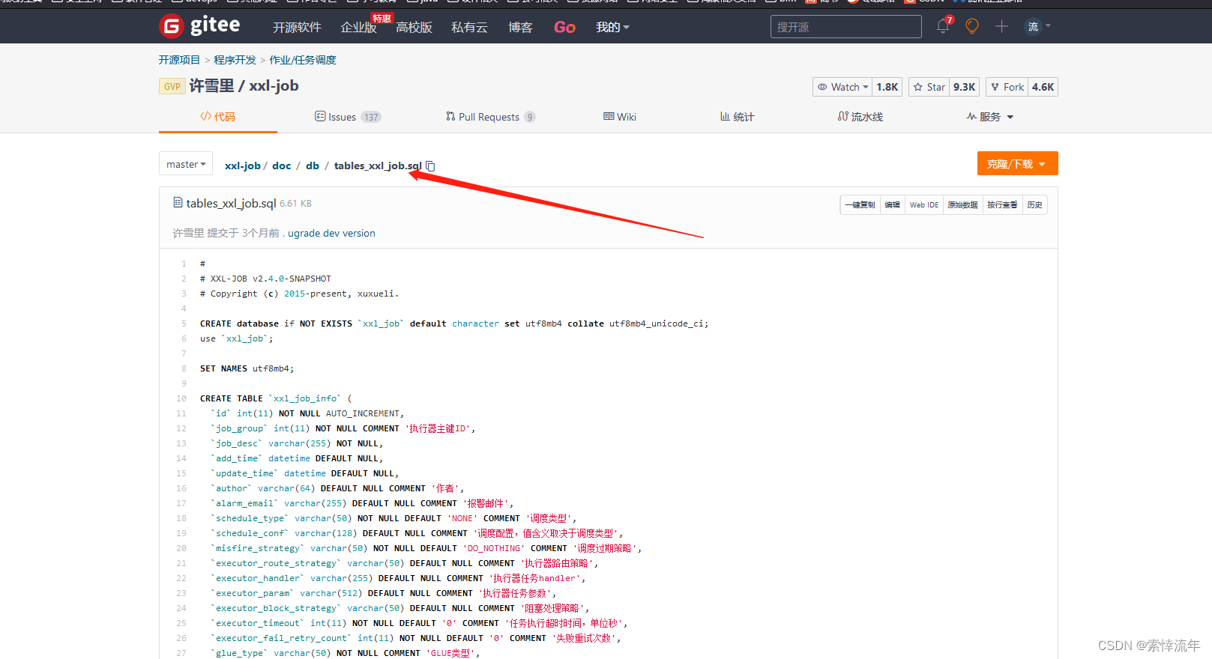
Task: Click the plus create icon
Action: [1001, 26]
